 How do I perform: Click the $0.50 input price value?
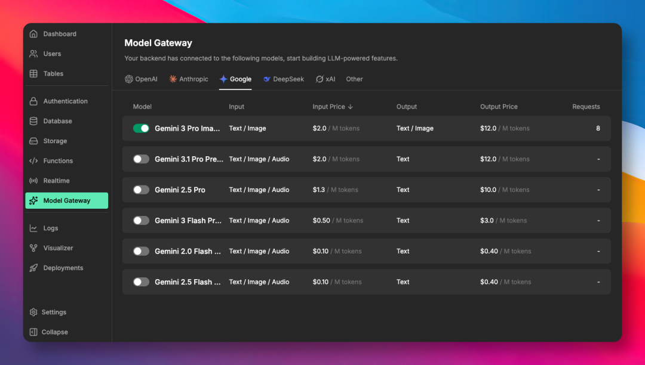coord(321,221)
